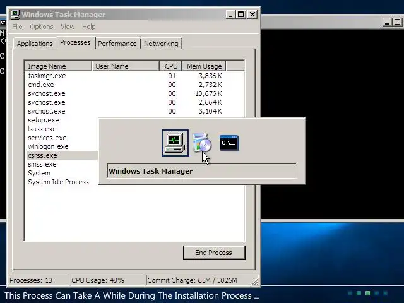Open the Options menu
Screen dimensions: 404x303
(42, 27)
